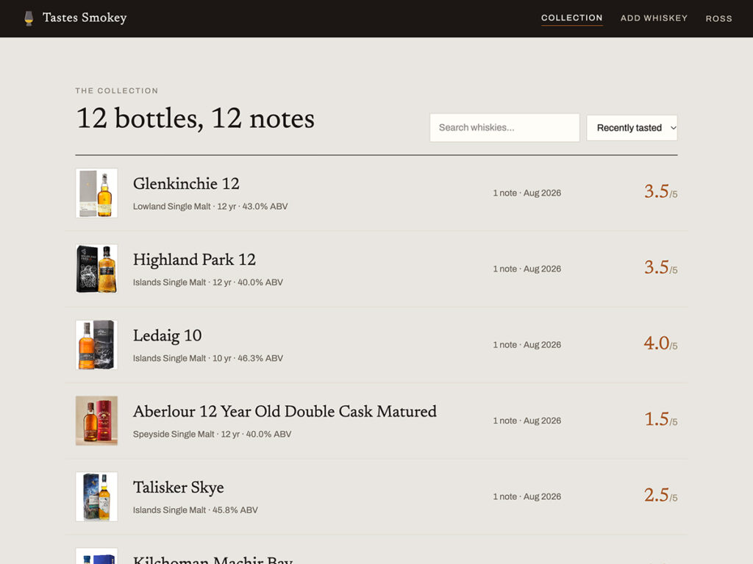Click Aberlour's 1.5/5 rating
753x564 pixels.
coord(661,419)
